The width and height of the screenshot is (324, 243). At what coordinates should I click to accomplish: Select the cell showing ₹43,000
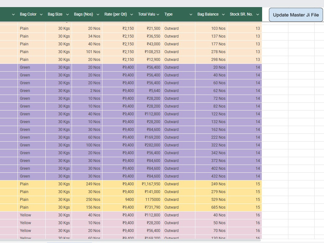(149, 44)
